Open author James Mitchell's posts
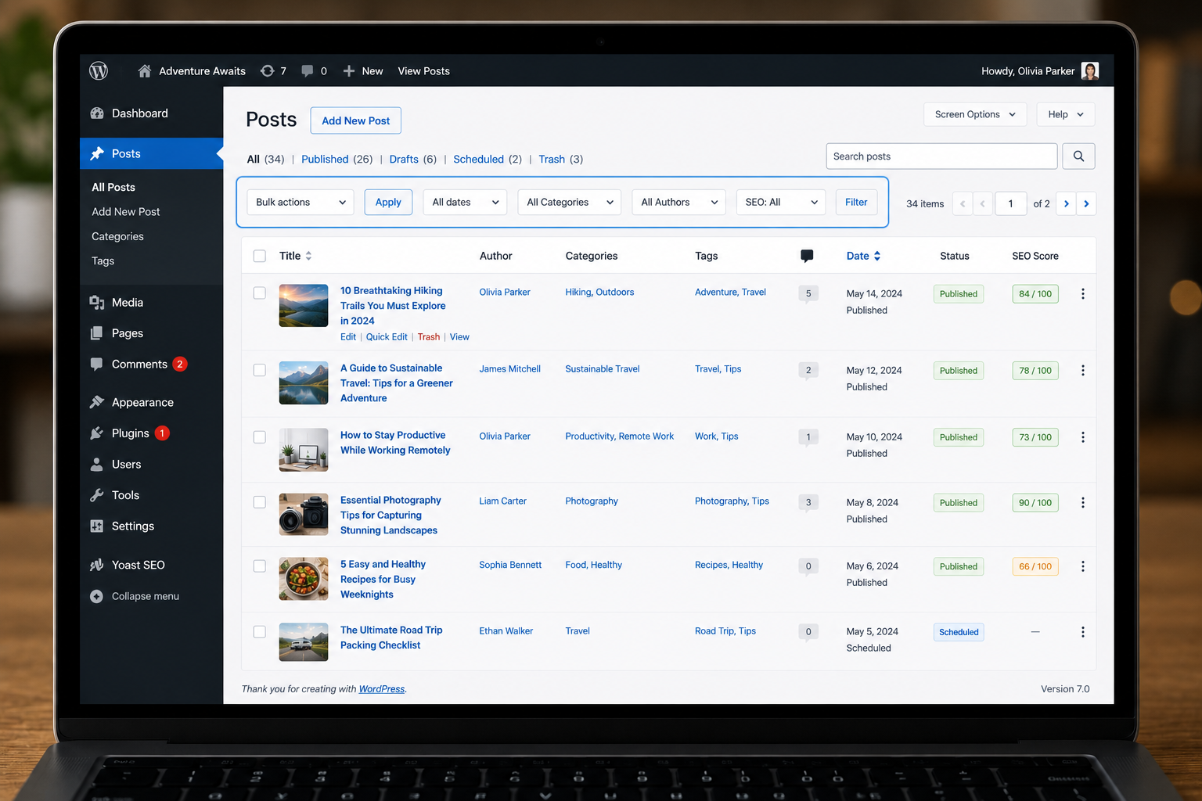The width and height of the screenshot is (1202, 801). [x=510, y=369]
